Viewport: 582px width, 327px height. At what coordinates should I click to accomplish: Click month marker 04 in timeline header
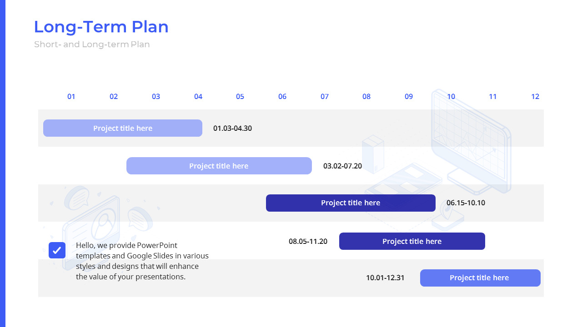(x=198, y=96)
